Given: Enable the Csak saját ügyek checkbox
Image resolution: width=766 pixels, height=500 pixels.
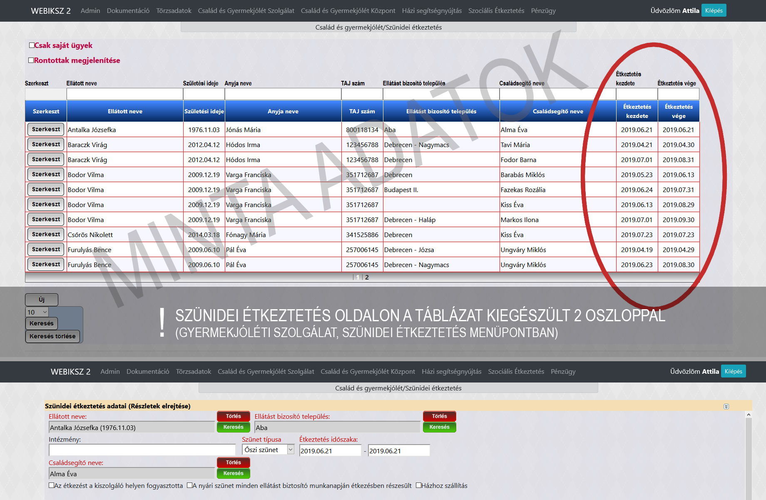Looking at the screenshot, I should click(x=32, y=45).
